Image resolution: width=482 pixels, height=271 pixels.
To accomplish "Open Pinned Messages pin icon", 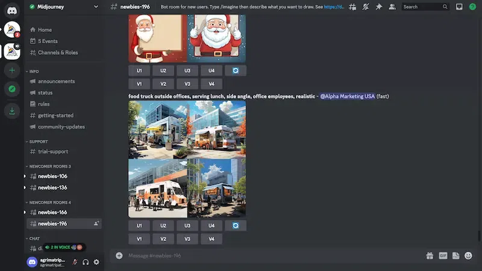I will pos(379,7).
